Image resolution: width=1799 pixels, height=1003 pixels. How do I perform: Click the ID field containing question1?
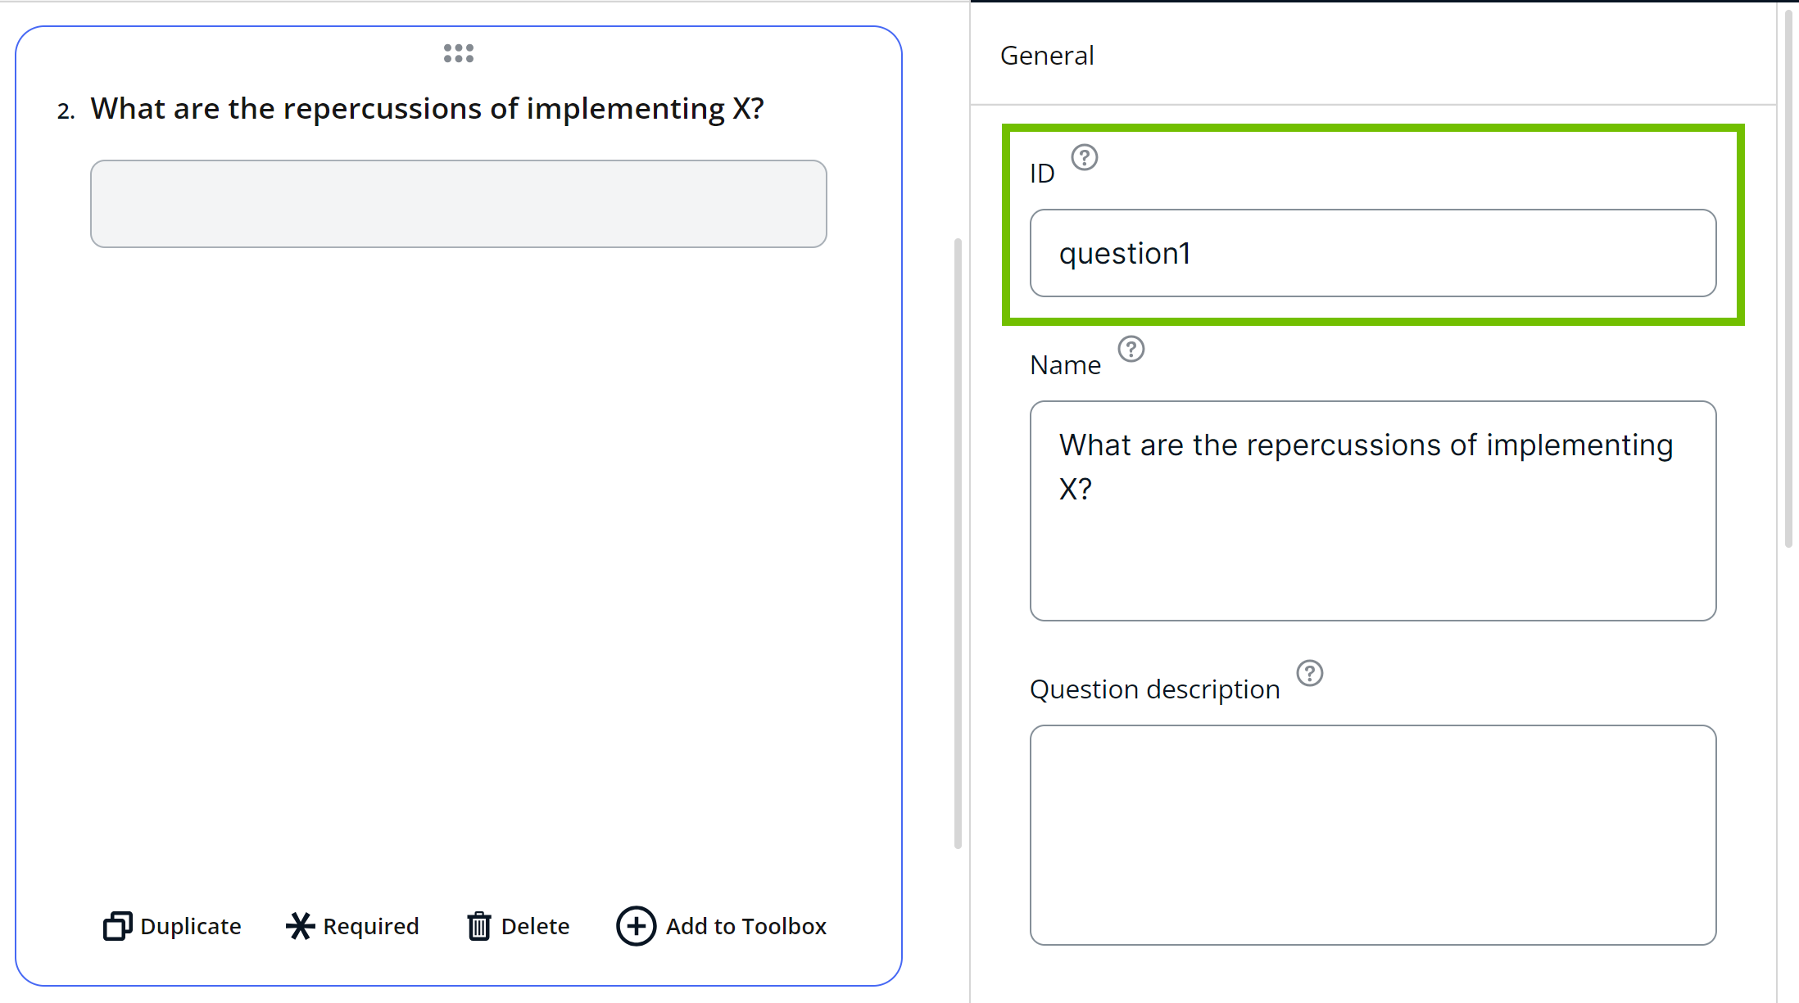pos(1372,253)
